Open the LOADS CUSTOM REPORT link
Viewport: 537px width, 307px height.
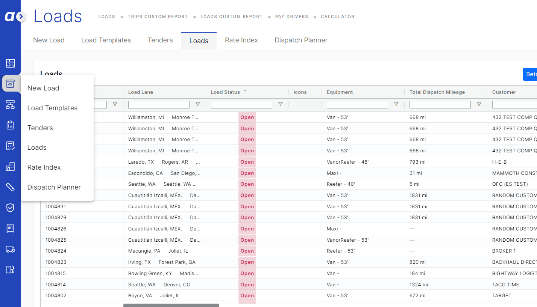tap(231, 17)
